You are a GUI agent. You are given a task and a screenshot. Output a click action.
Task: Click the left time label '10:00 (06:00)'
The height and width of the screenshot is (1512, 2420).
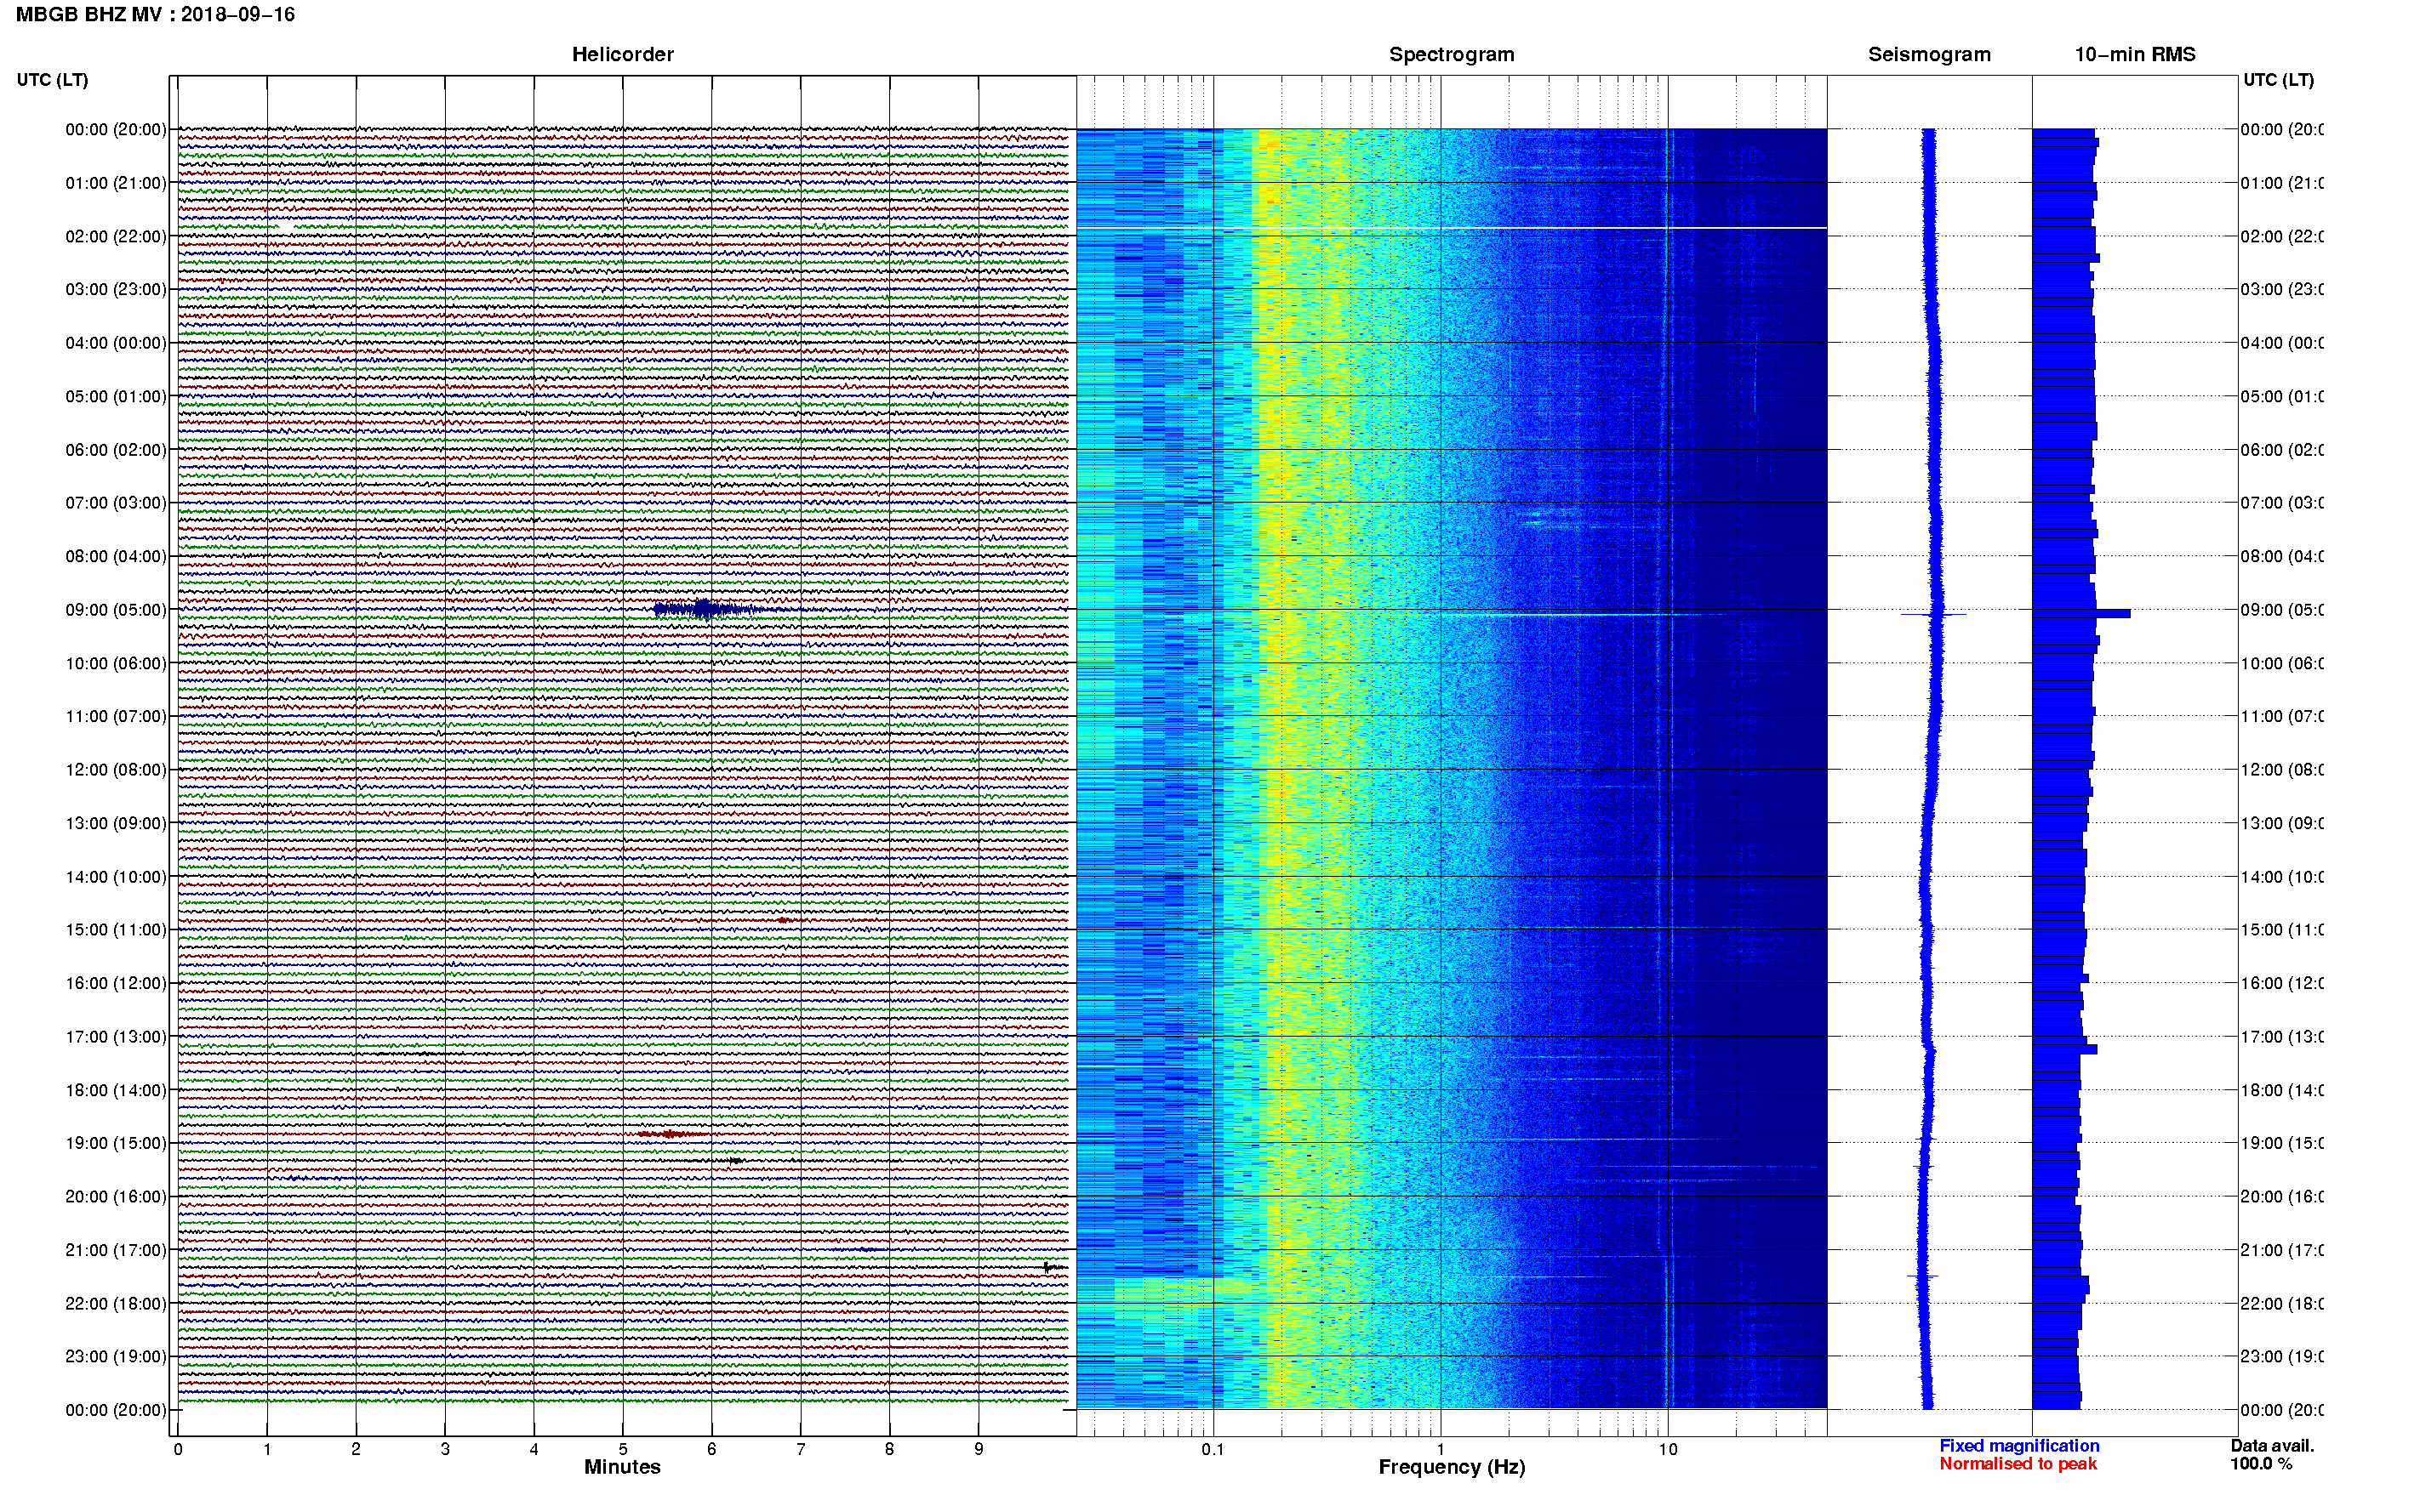click(116, 663)
